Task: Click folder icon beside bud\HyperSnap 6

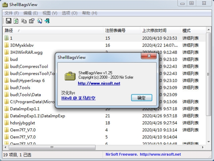Action: click(6, 80)
